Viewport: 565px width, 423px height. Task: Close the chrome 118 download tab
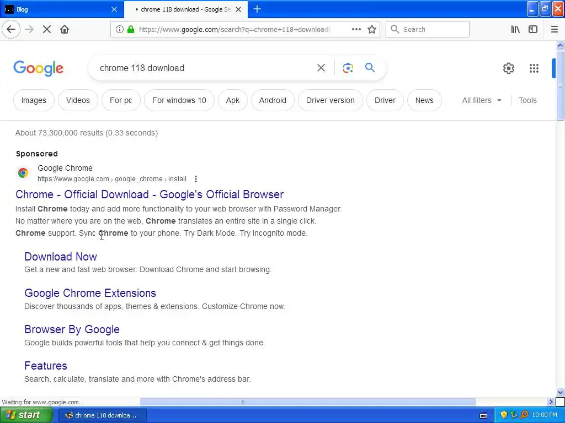click(238, 9)
